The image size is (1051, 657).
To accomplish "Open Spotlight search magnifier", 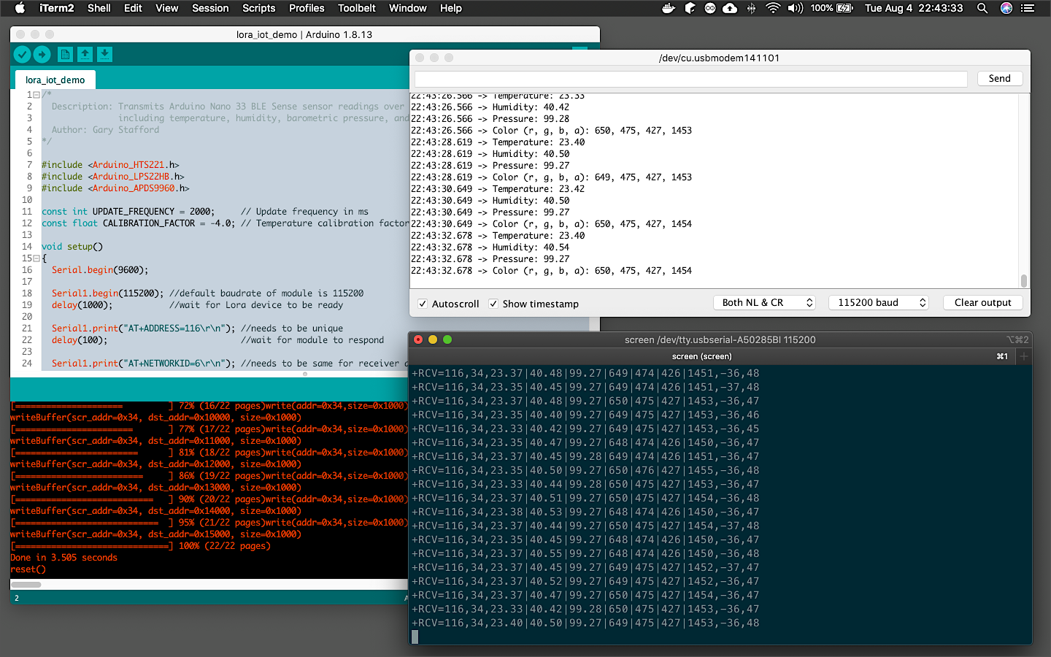I will (982, 8).
